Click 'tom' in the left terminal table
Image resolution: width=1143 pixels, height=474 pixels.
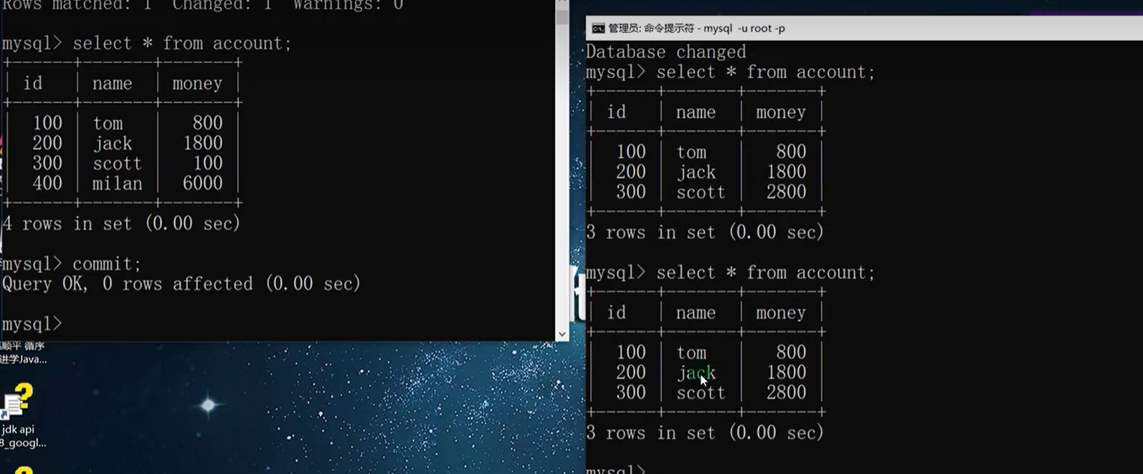(108, 123)
